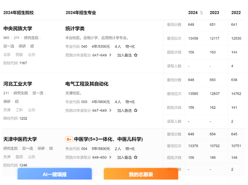The width and height of the screenshot is (248, 185).
Task: Open 天津中医药大学 school name
Action: (20, 139)
